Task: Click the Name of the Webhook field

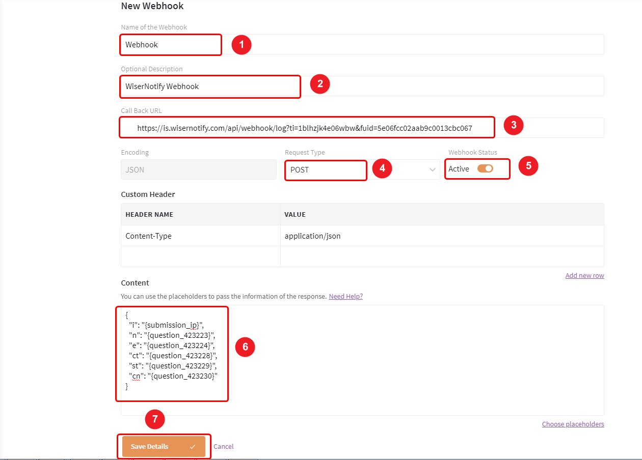Action: click(x=362, y=44)
